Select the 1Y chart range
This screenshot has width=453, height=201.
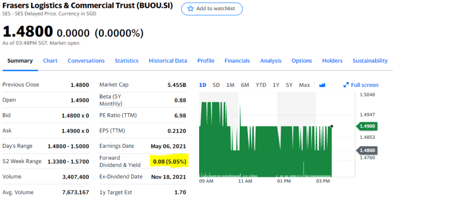[276, 85]
